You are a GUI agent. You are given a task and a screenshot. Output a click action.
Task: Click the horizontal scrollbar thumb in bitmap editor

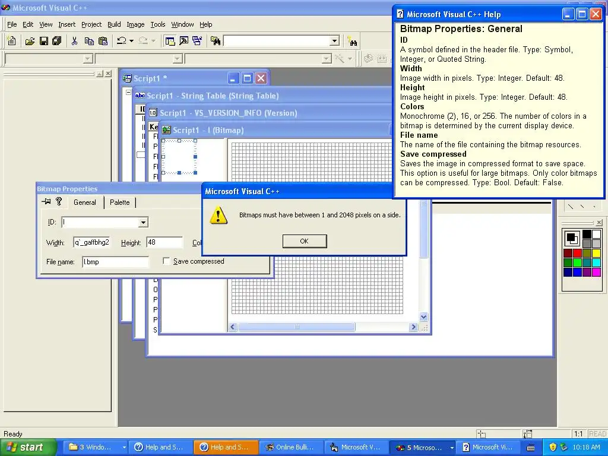[297, 327]
